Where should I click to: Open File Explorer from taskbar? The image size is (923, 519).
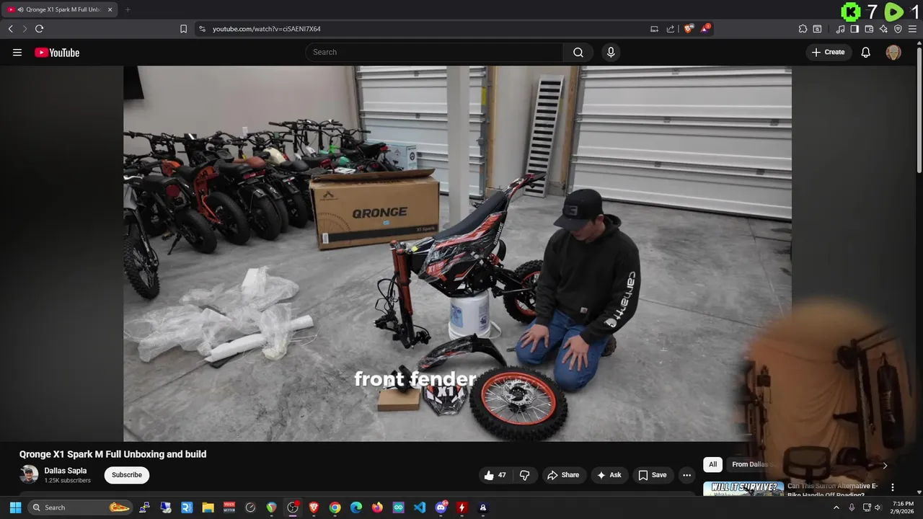[x=208, y=507]
